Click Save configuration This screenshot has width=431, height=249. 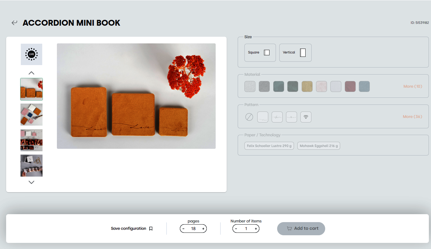[x=128, y=229]
